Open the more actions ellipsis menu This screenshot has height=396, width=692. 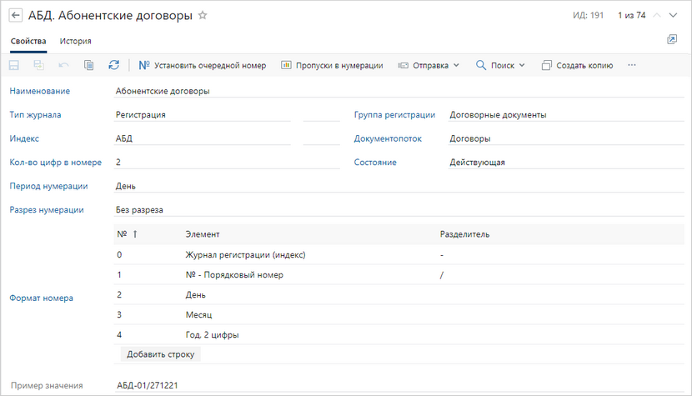(631, 65)
